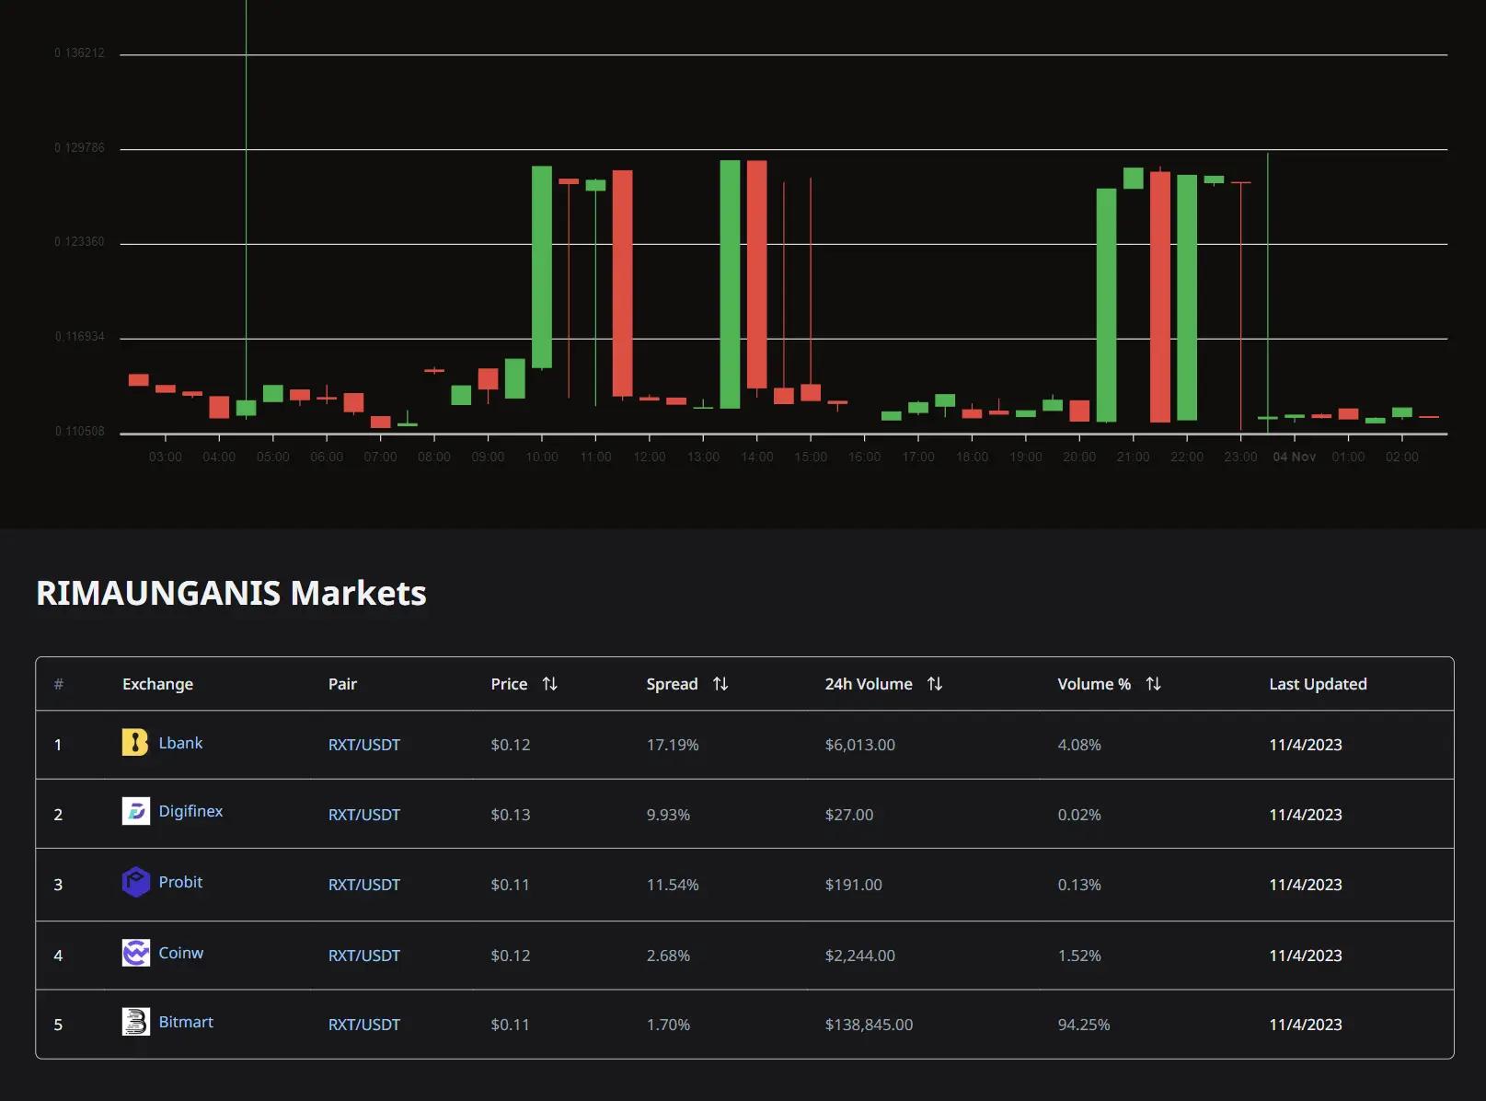Click the 4.08% volume share cell
This screenshot has height=1101, width=1486.
pyautogui.click(x=1079, y=745)
